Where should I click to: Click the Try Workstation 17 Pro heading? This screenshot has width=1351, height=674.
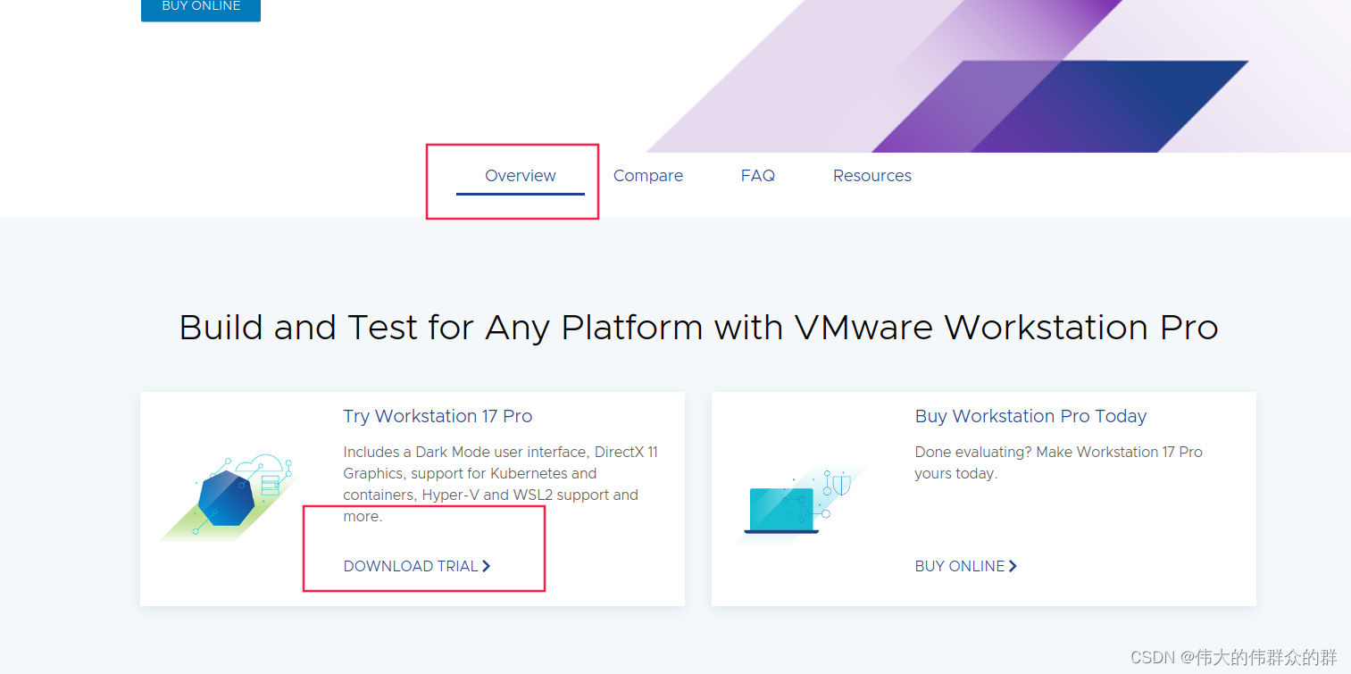[438, 416]
